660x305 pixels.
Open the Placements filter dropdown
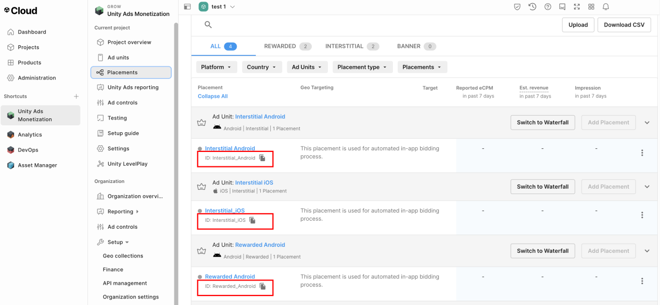click(x=422, y=67)
